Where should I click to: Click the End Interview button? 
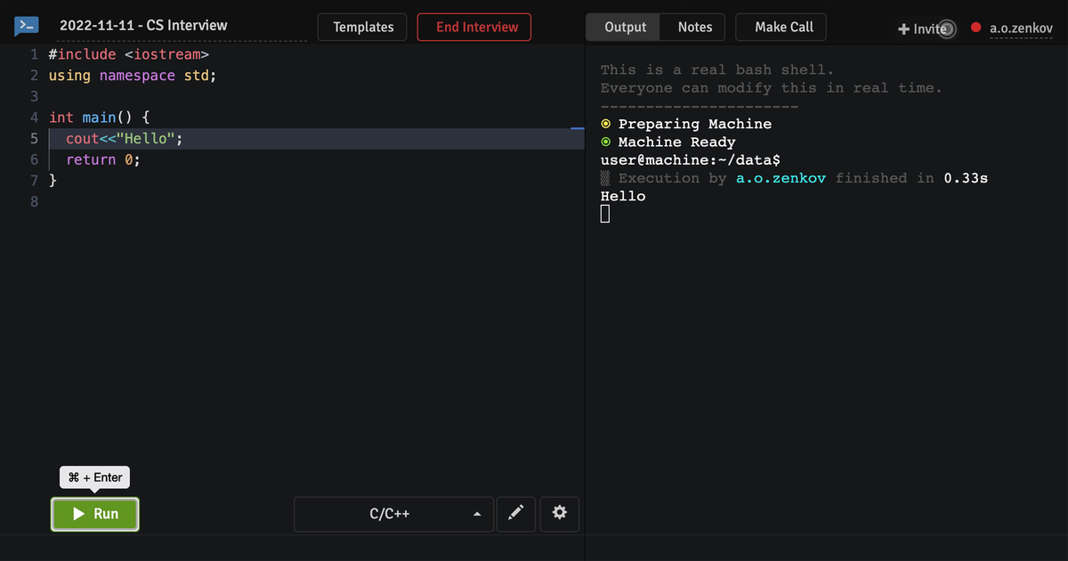[476, 27]
